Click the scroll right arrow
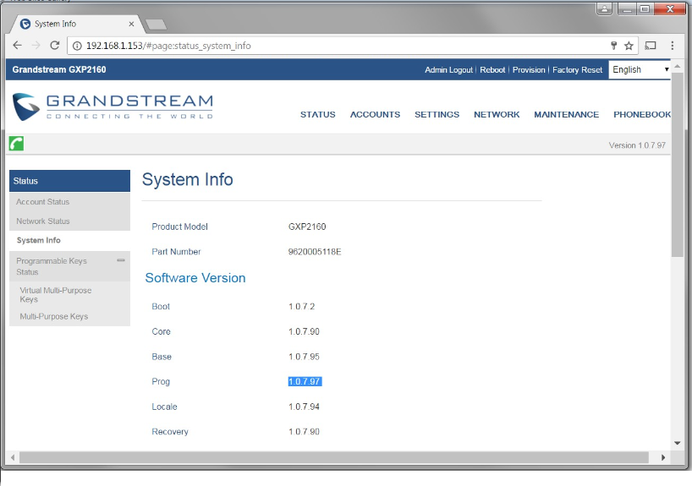Image resolution: width=692 pixels, height=486 pixels. 663,457
